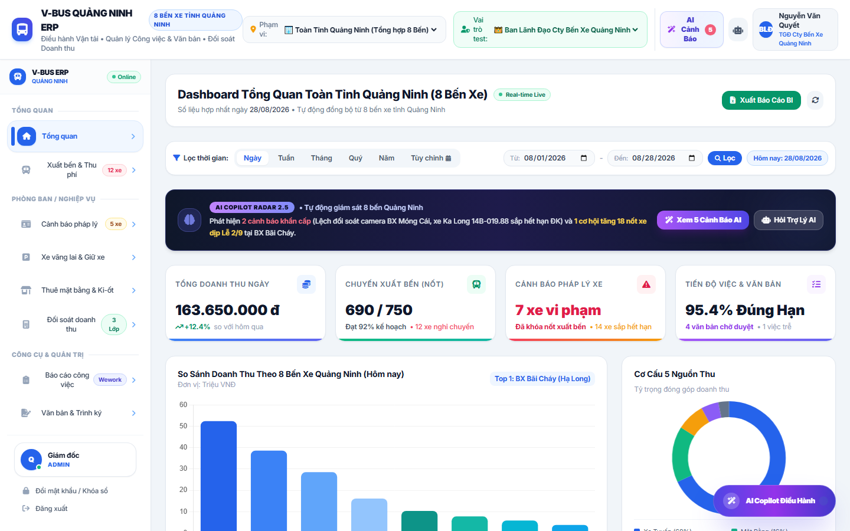Expand the Cảnh báo pháp lý chevron
850x531 pixels.
134,224
